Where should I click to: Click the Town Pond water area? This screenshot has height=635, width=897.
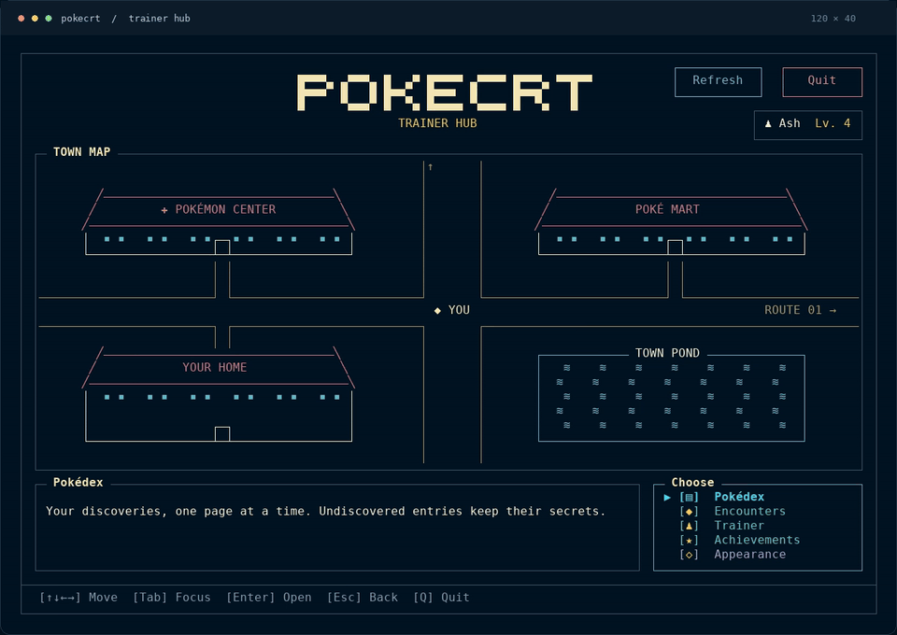pos(672,399)
